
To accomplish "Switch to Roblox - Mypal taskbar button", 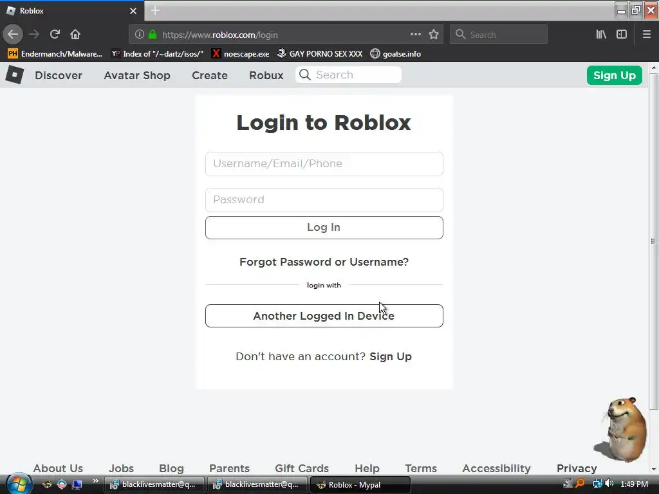I will 360,485.
